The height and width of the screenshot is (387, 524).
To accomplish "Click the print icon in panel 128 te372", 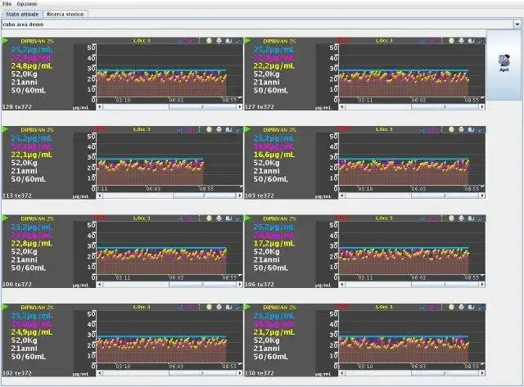I will [219, 41].
